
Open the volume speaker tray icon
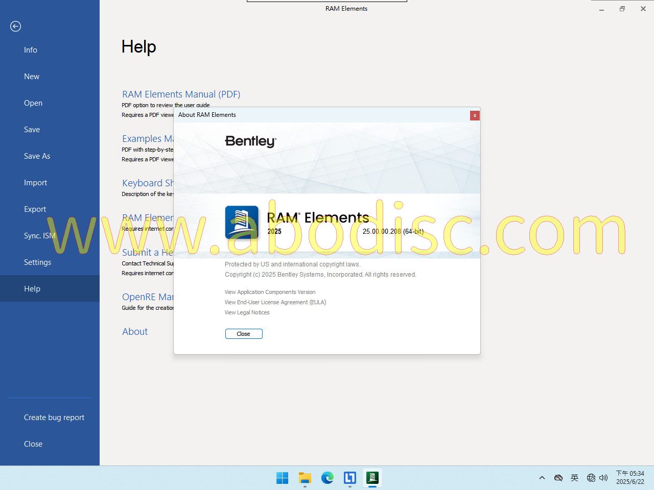click(x=603, y=478)
